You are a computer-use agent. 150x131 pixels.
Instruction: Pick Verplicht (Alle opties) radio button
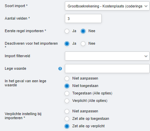[x=67, y=101]
